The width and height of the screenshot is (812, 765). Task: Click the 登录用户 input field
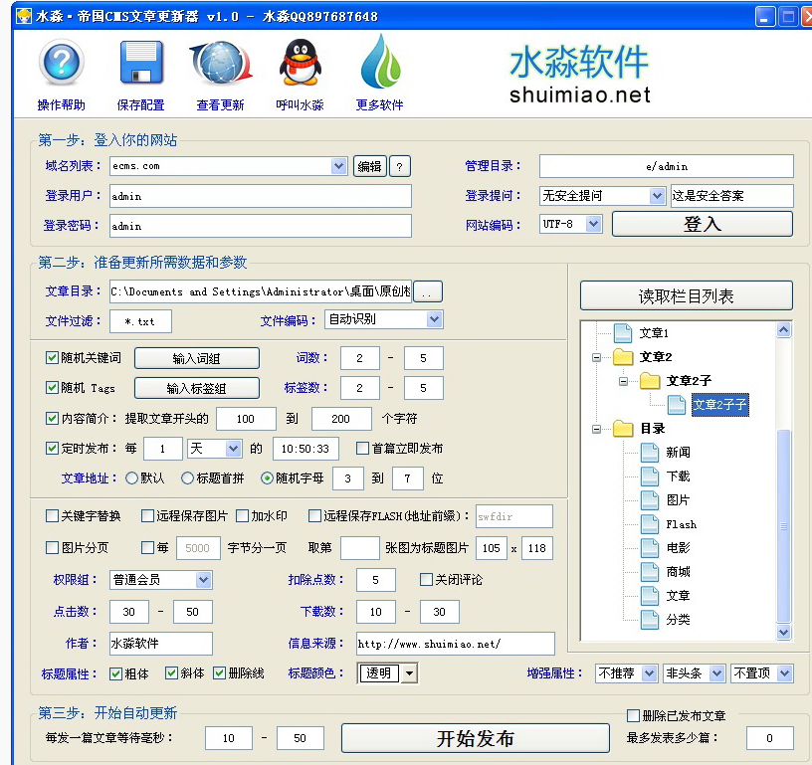[x=261, y=196]
